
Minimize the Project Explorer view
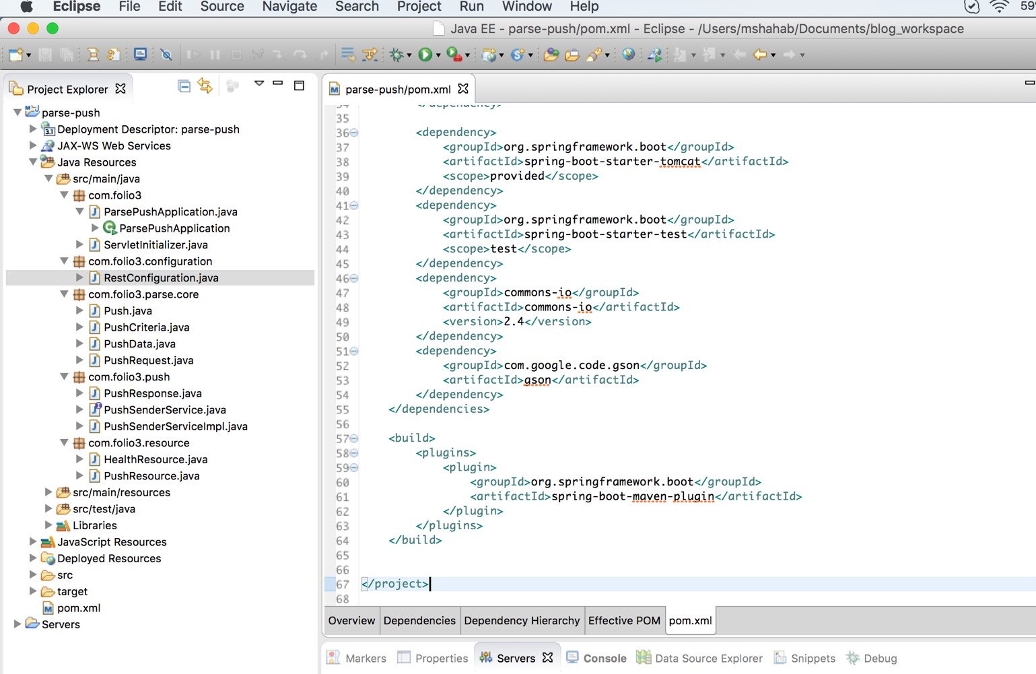(278, 83)
